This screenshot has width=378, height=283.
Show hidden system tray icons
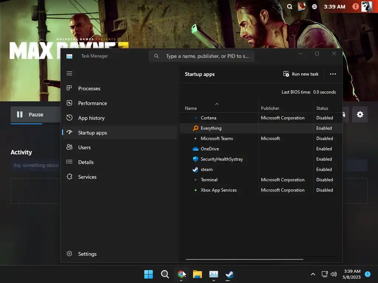[313, 274]
